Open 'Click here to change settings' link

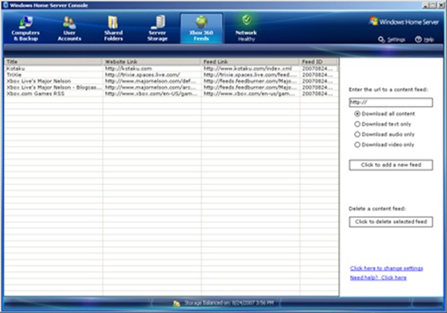(386, 268)
